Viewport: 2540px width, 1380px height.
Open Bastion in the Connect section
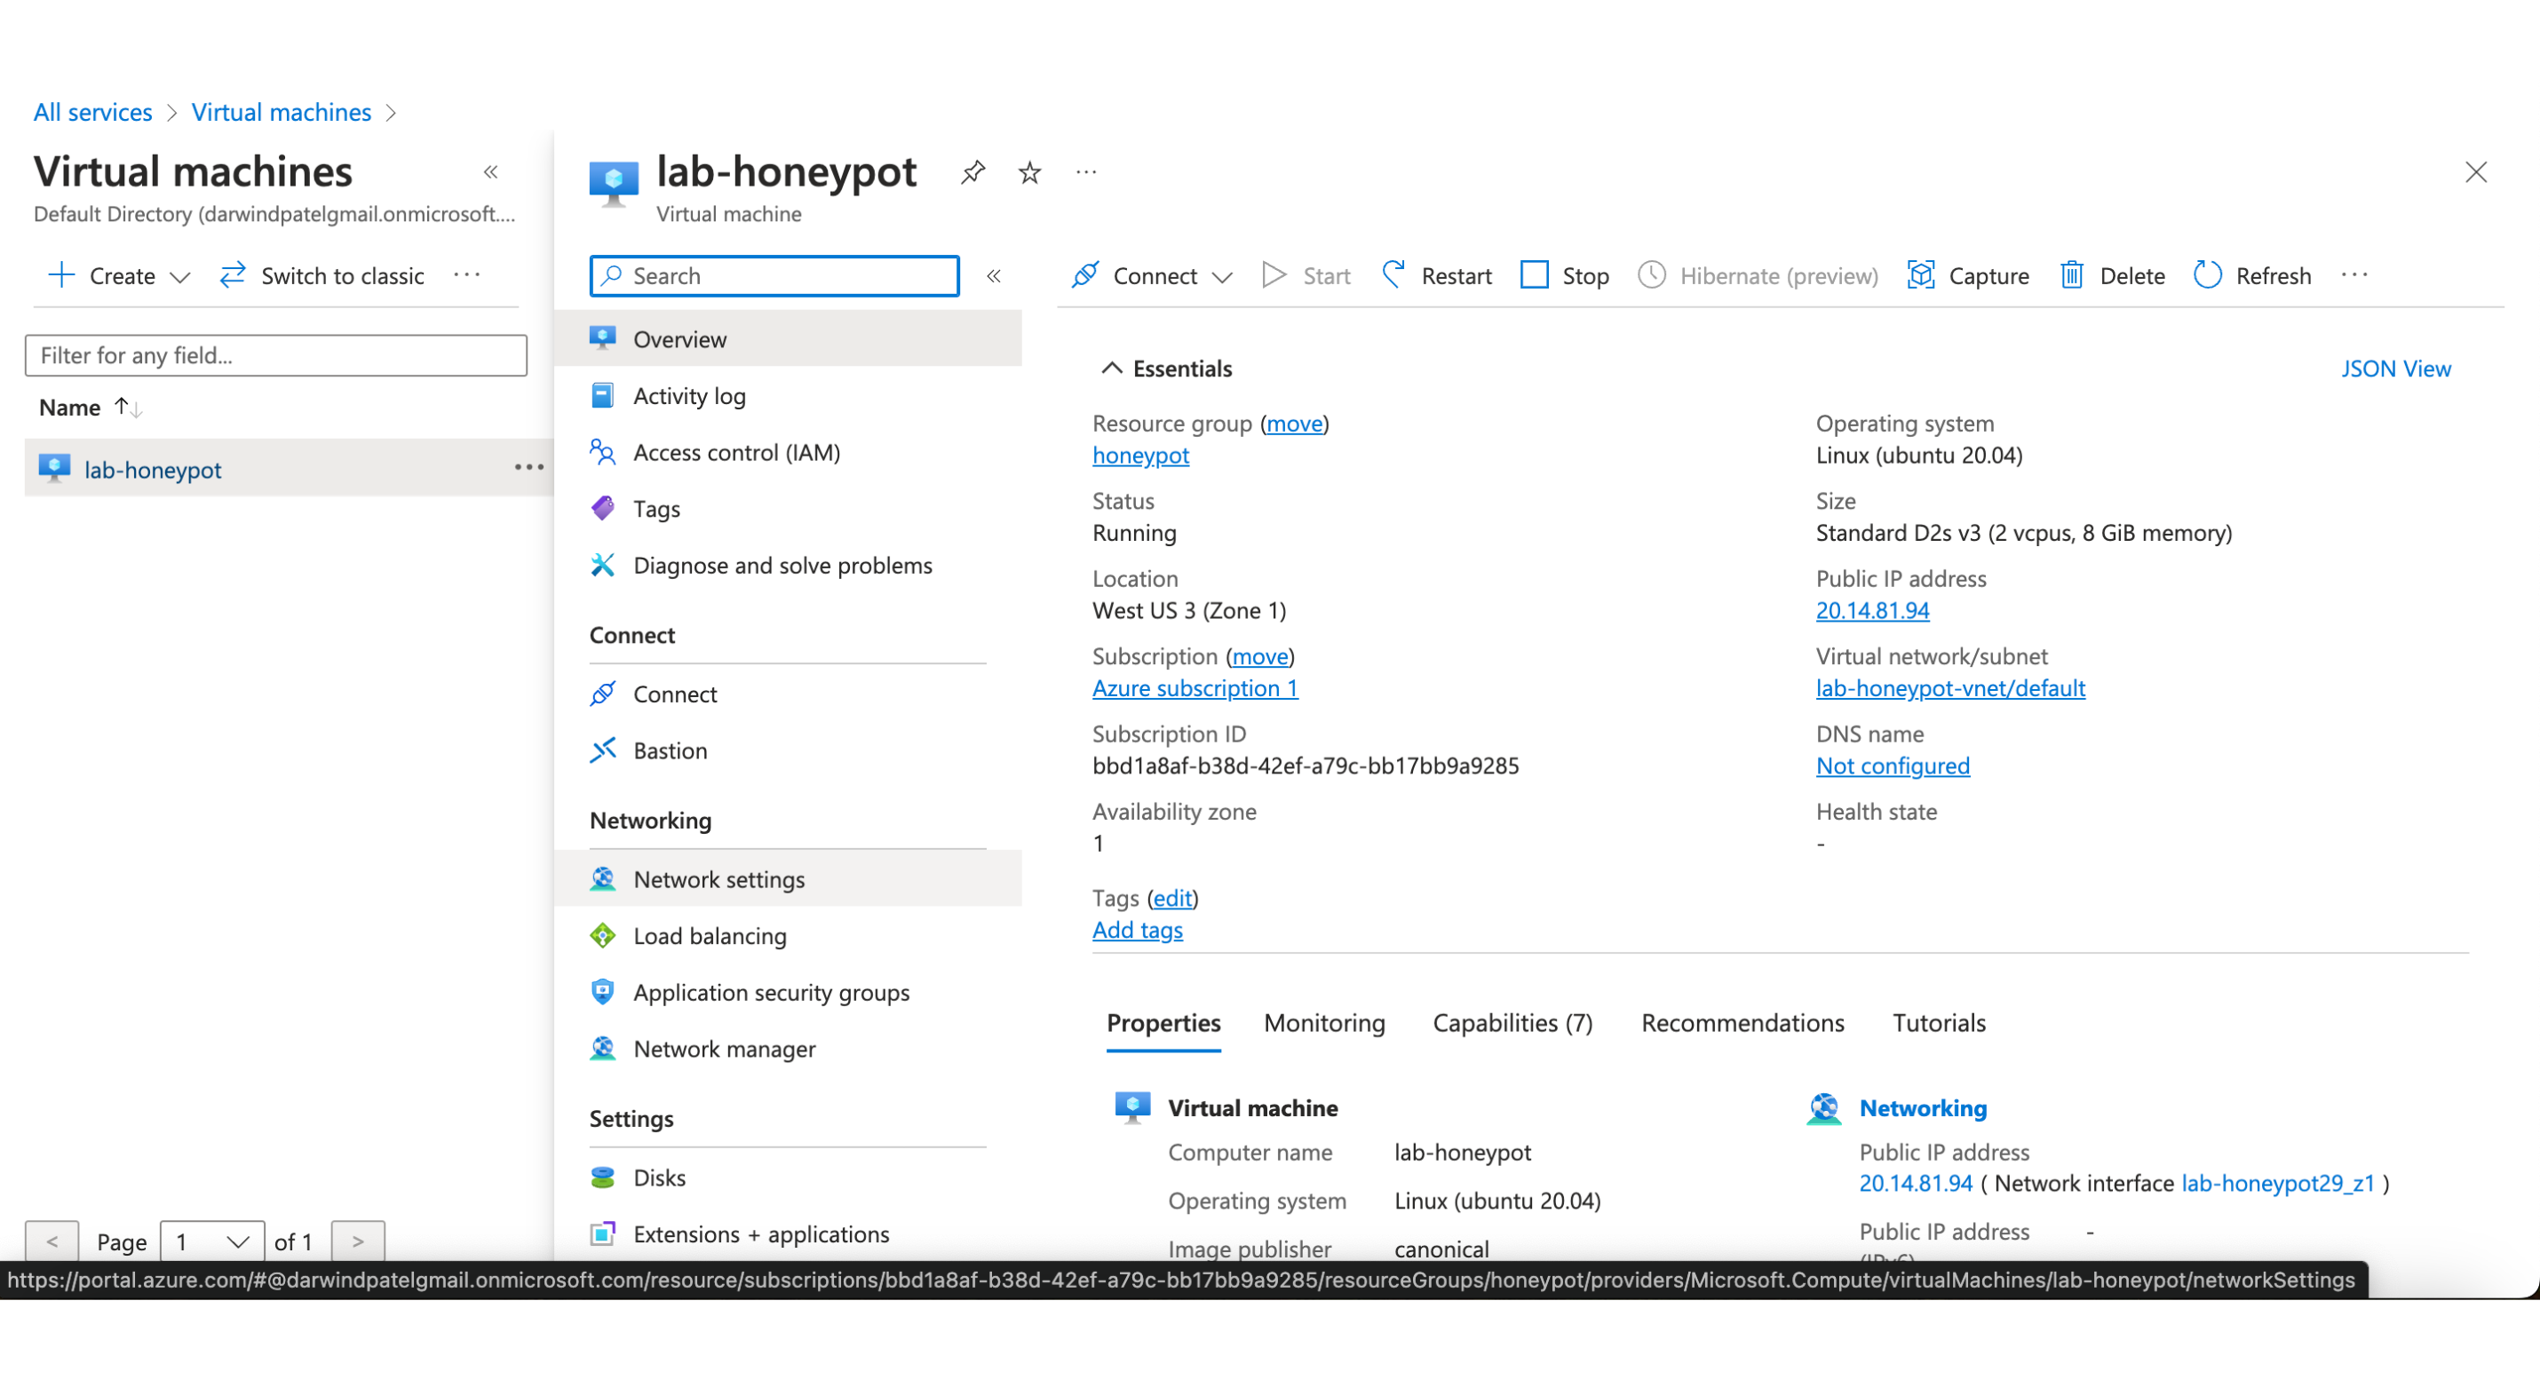pyautogui.click(x=670, y=750)
